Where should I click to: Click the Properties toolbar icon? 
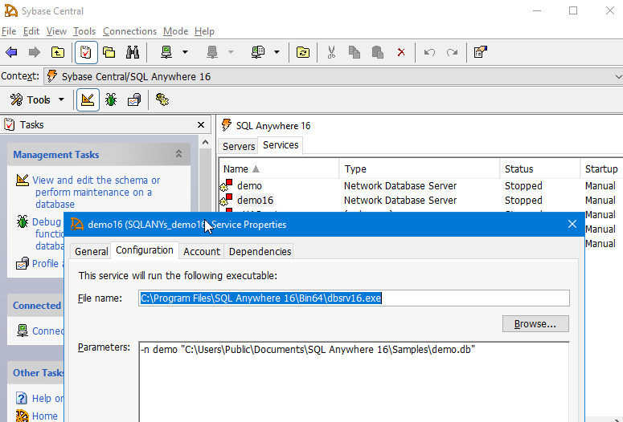480,52
